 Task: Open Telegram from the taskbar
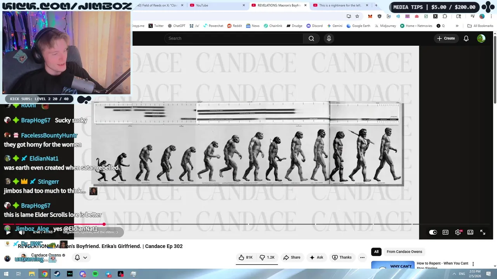point(108,274)
